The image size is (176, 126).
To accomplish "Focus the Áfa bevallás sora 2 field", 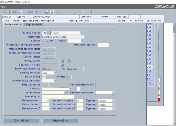I will tap(46, 109).
